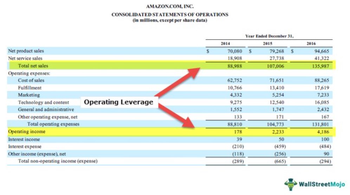Image resolution: width=350 pixels, height=195 pixels.
Task: Click total operating expenses value 104,773
Action: click(x=276, y=125)
